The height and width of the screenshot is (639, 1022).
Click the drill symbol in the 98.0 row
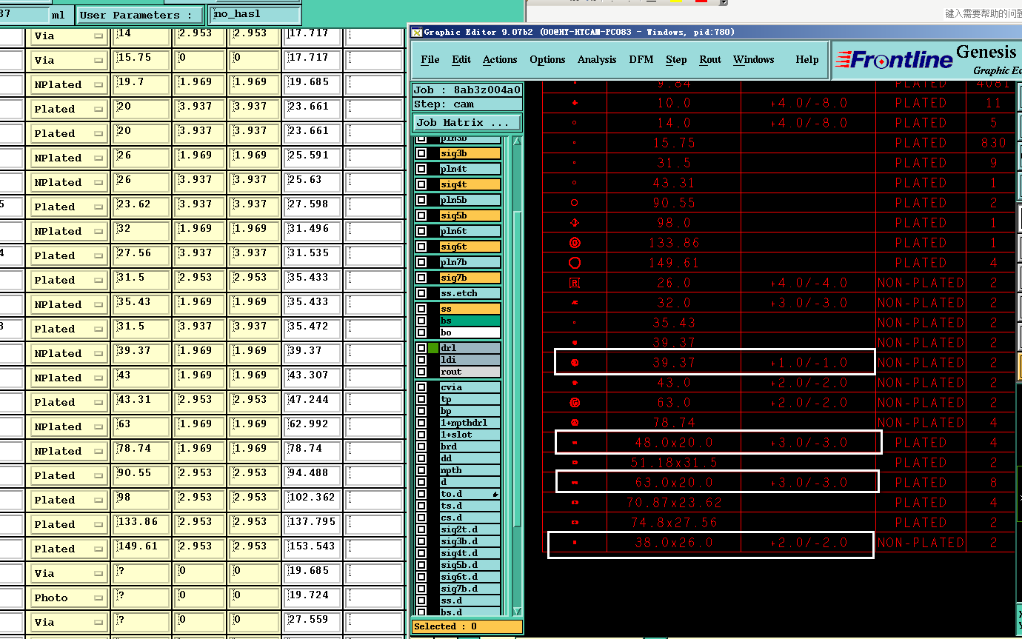click(x=574, y=223)
